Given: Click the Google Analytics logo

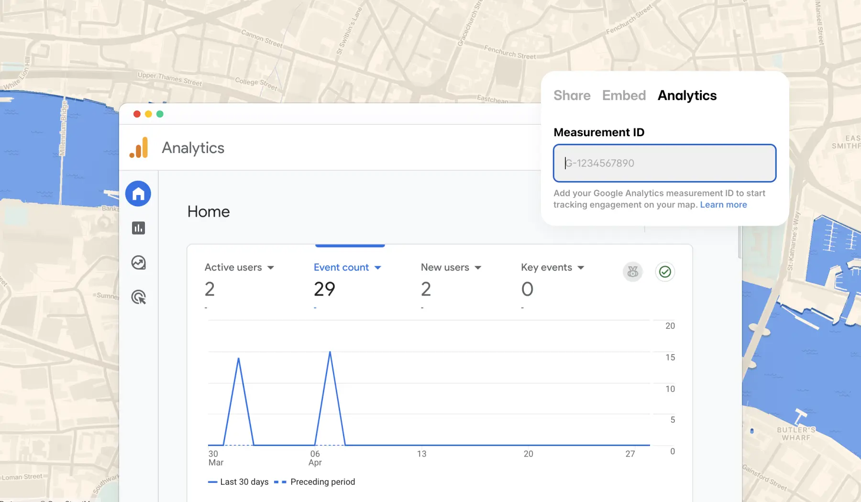Looking at the screenshot, I should [139, 148].
